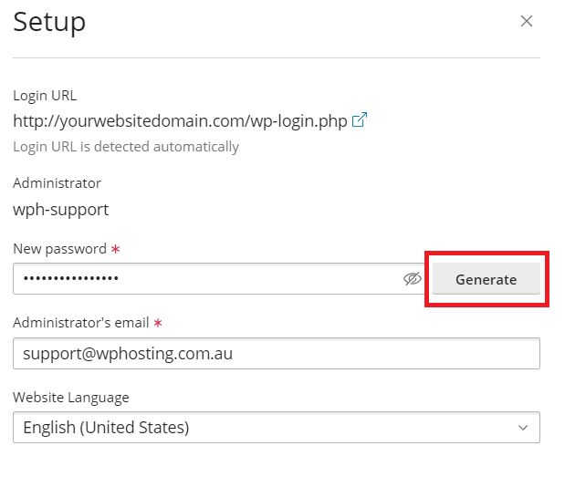This screenshot has width=565, height=477.
Task: Close the Setup dialog
Action: 526,22
